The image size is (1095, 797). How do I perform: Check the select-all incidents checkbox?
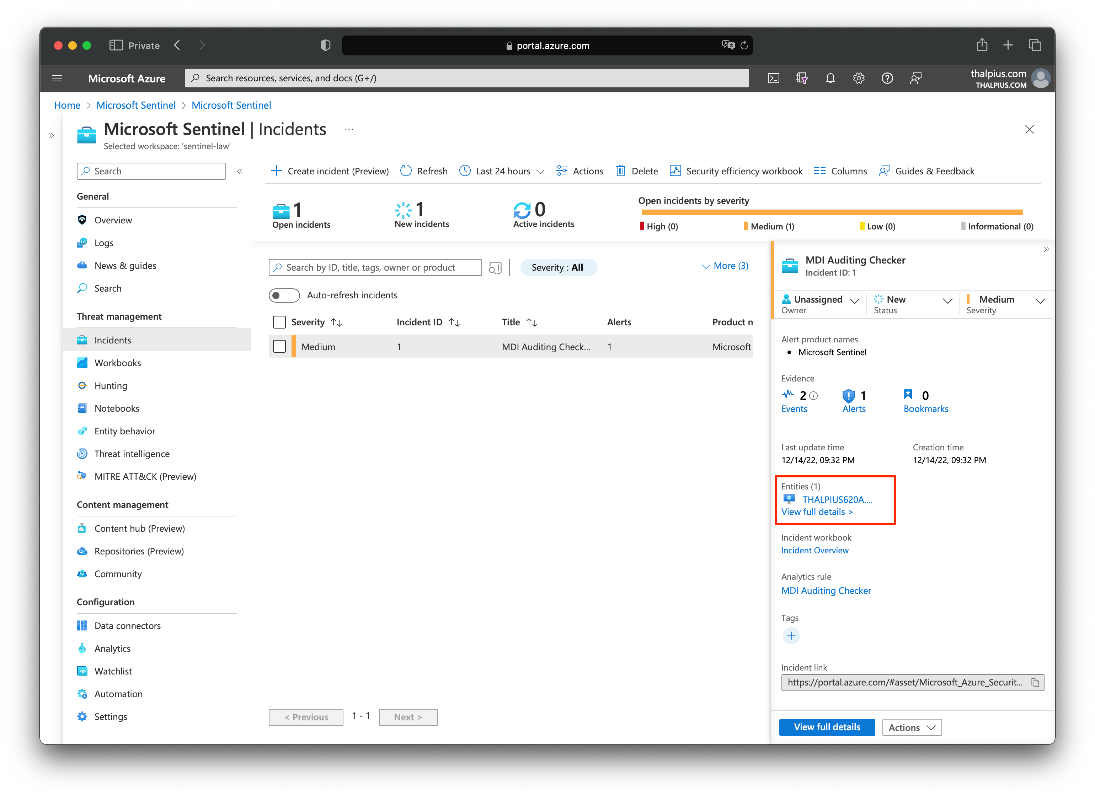(279, 322)
